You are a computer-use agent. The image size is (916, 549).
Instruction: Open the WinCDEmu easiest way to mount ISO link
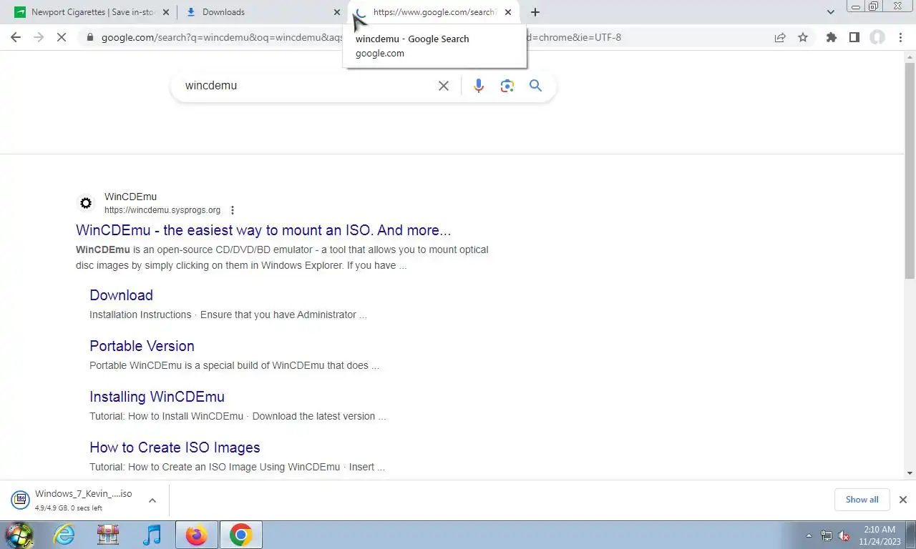click(x=263, y=230)
